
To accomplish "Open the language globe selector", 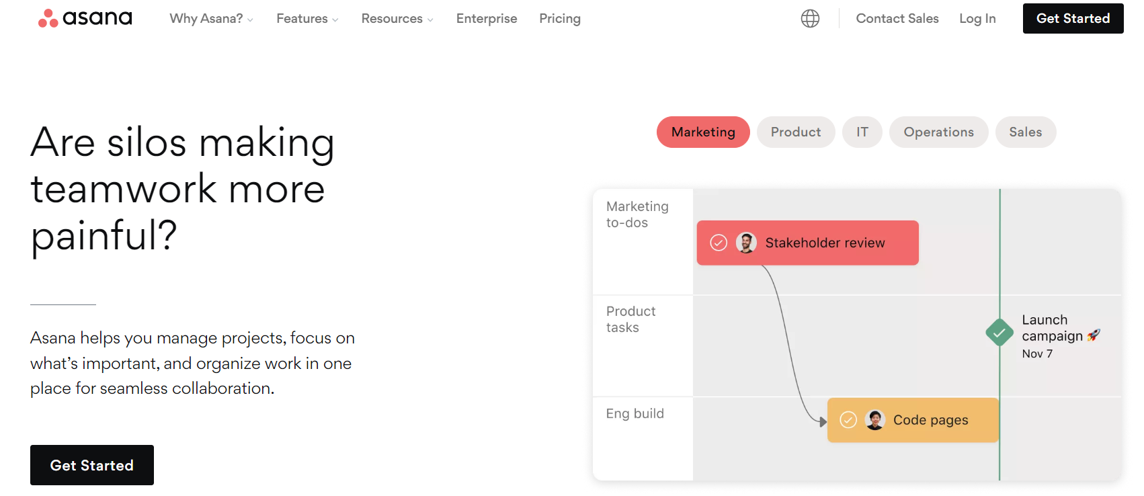I will click(810, 19).
